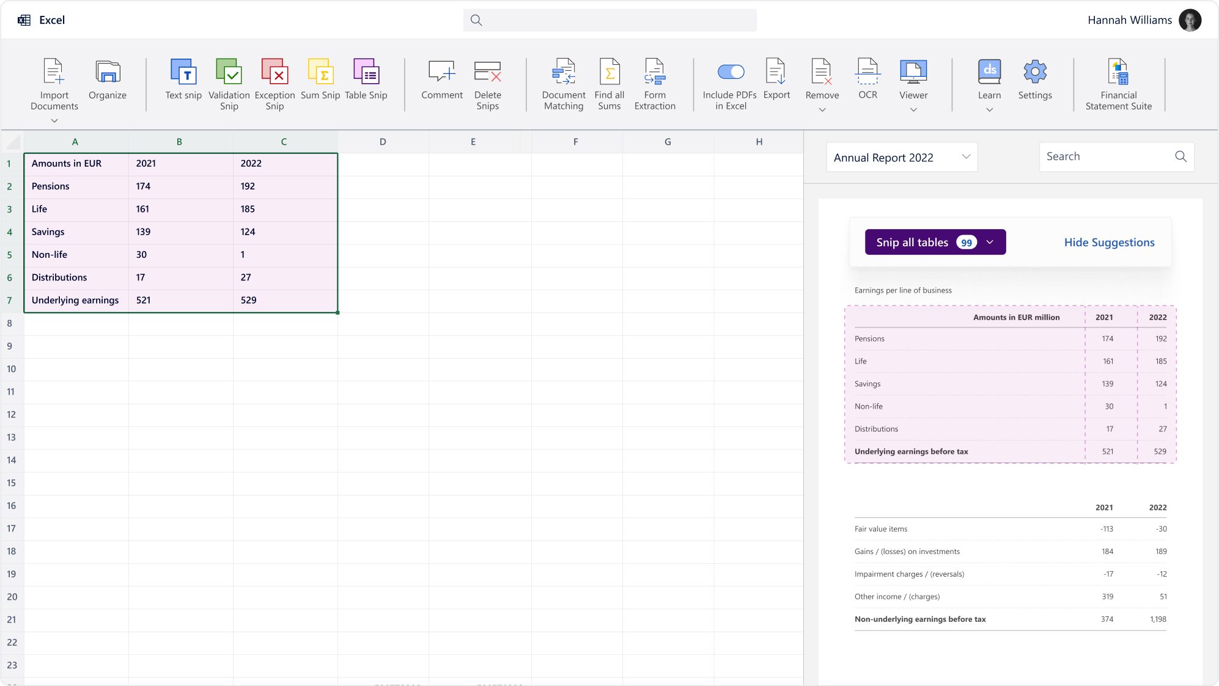Open Document Matching
The width and height of the screenshot is (1219, 686).
[563, 84]
